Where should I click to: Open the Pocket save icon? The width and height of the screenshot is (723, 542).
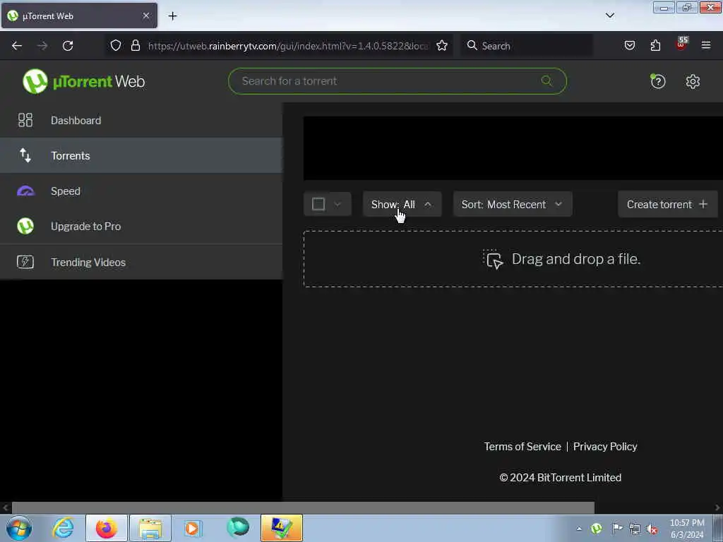629,45
